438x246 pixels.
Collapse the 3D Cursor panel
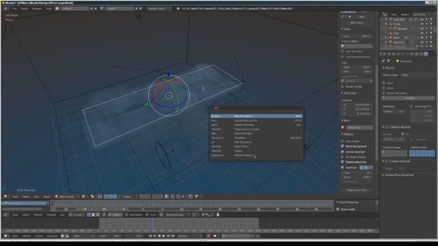coord(342,93)
